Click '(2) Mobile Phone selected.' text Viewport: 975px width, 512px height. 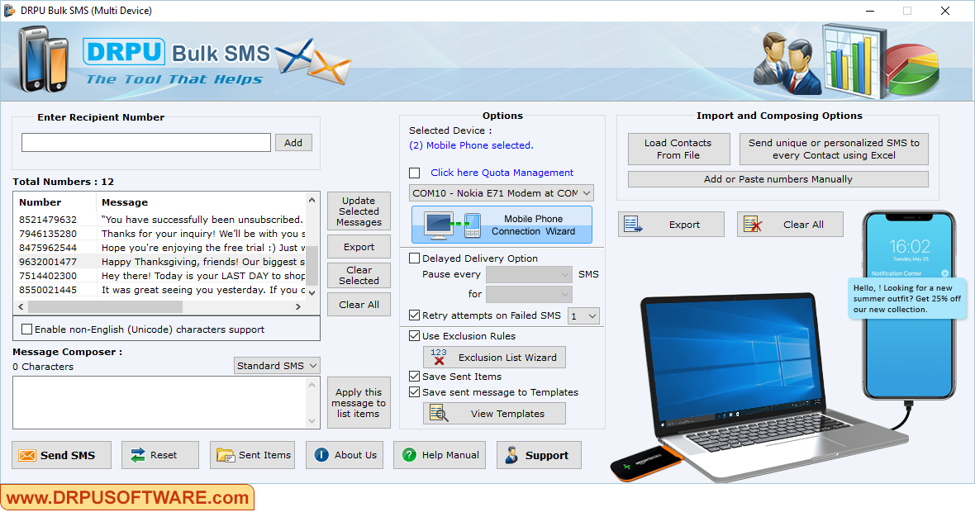[471, 145]
